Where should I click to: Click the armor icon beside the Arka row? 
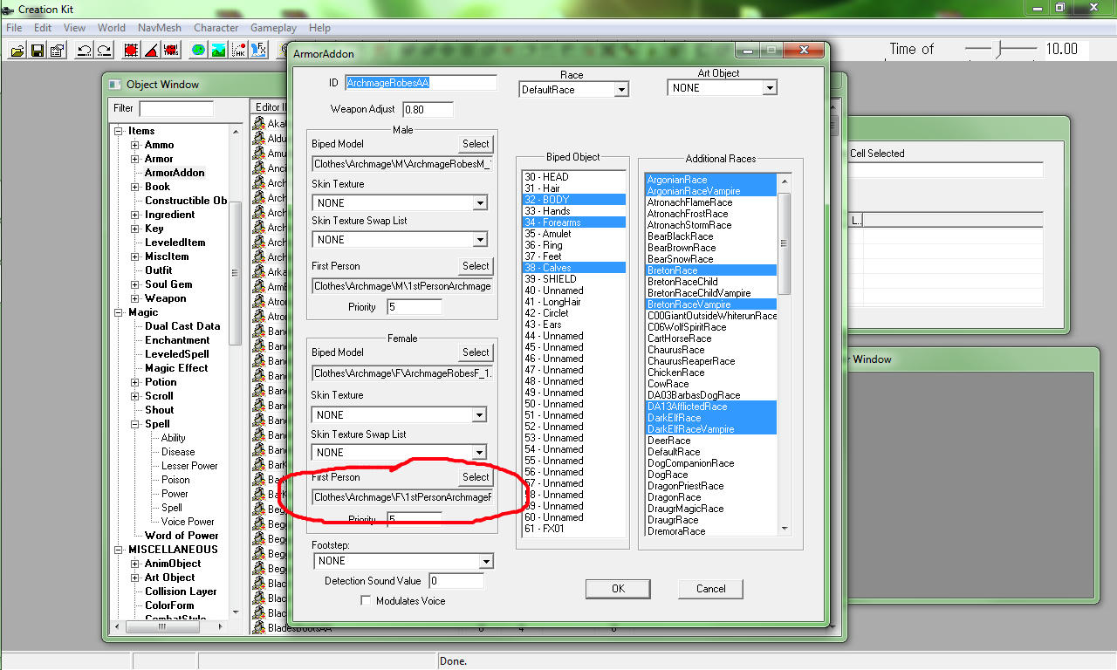(x=258, y=272)
